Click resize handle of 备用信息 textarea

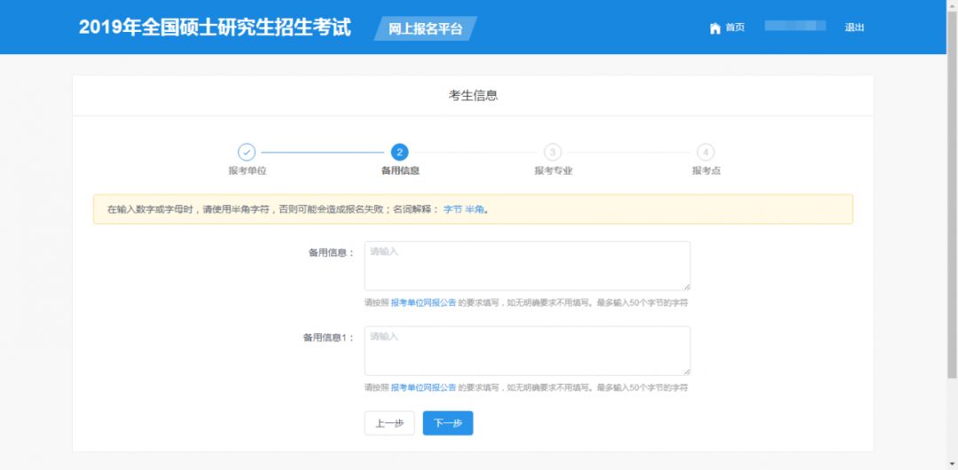click(687, 286)
